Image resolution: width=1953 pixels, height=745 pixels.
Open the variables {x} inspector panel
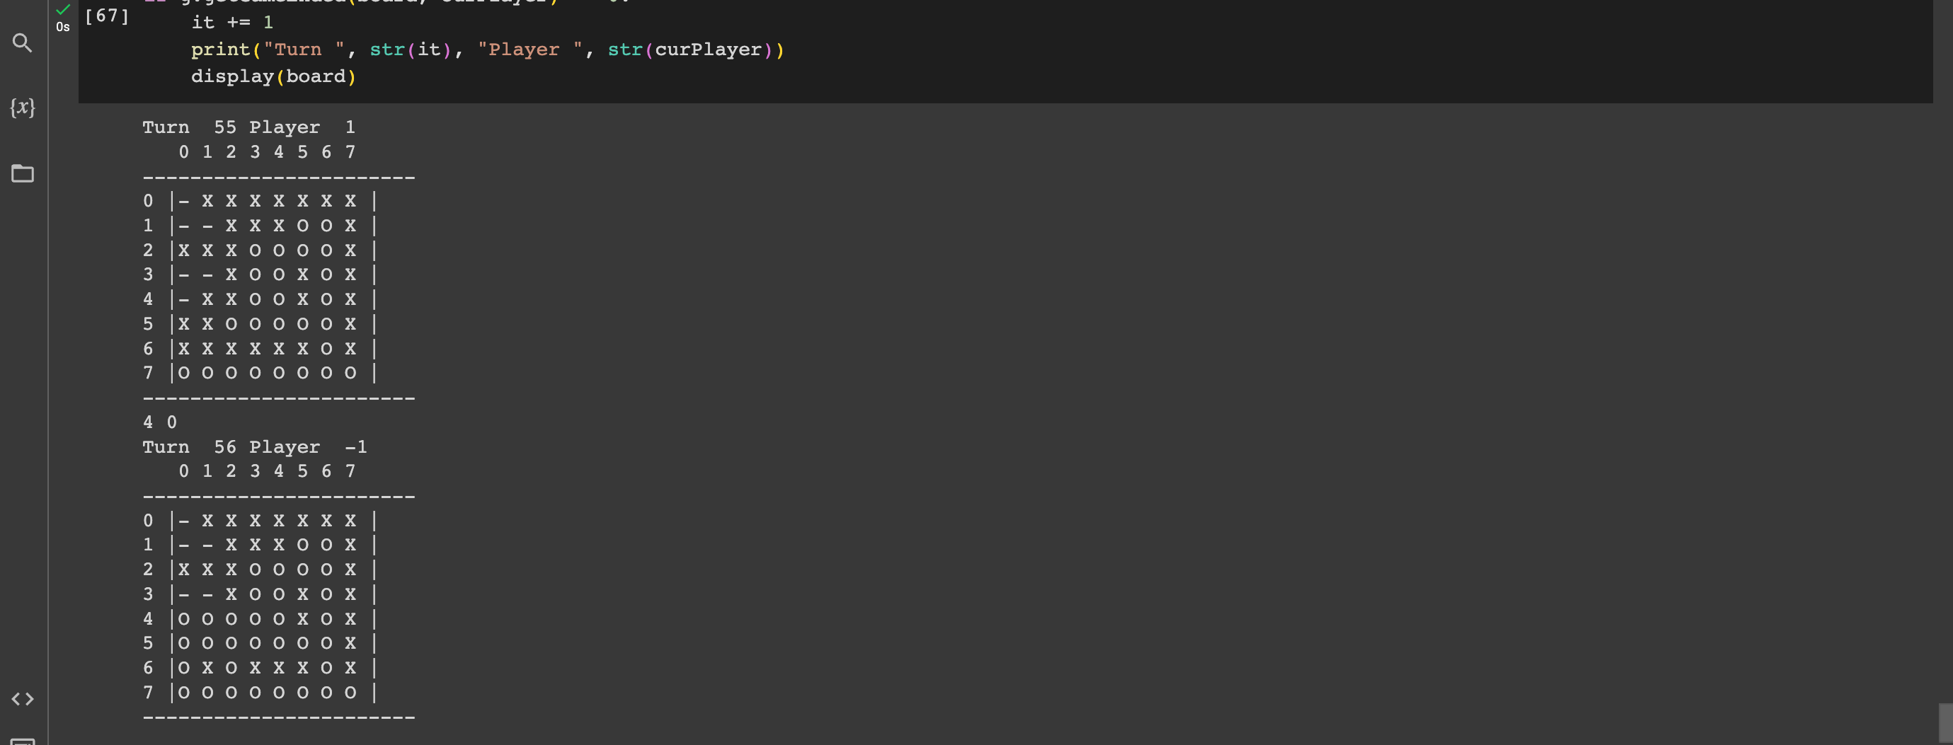click(22, 107)
